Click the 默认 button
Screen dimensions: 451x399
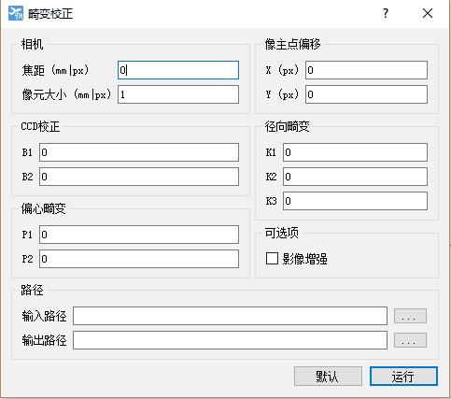[x=328, y=377]
